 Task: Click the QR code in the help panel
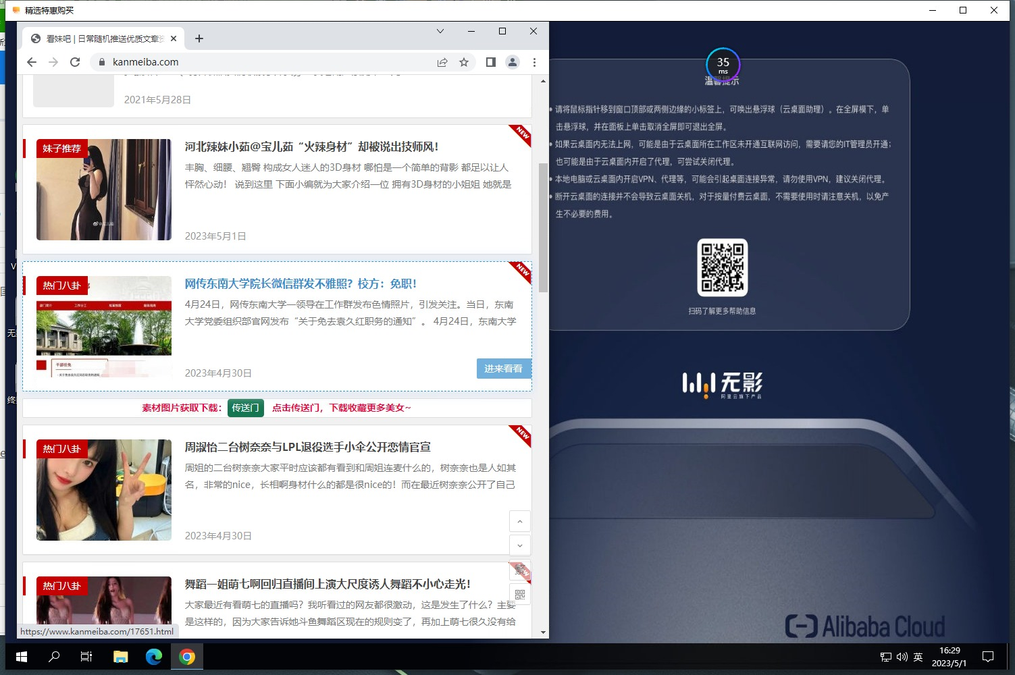point(723,267)
